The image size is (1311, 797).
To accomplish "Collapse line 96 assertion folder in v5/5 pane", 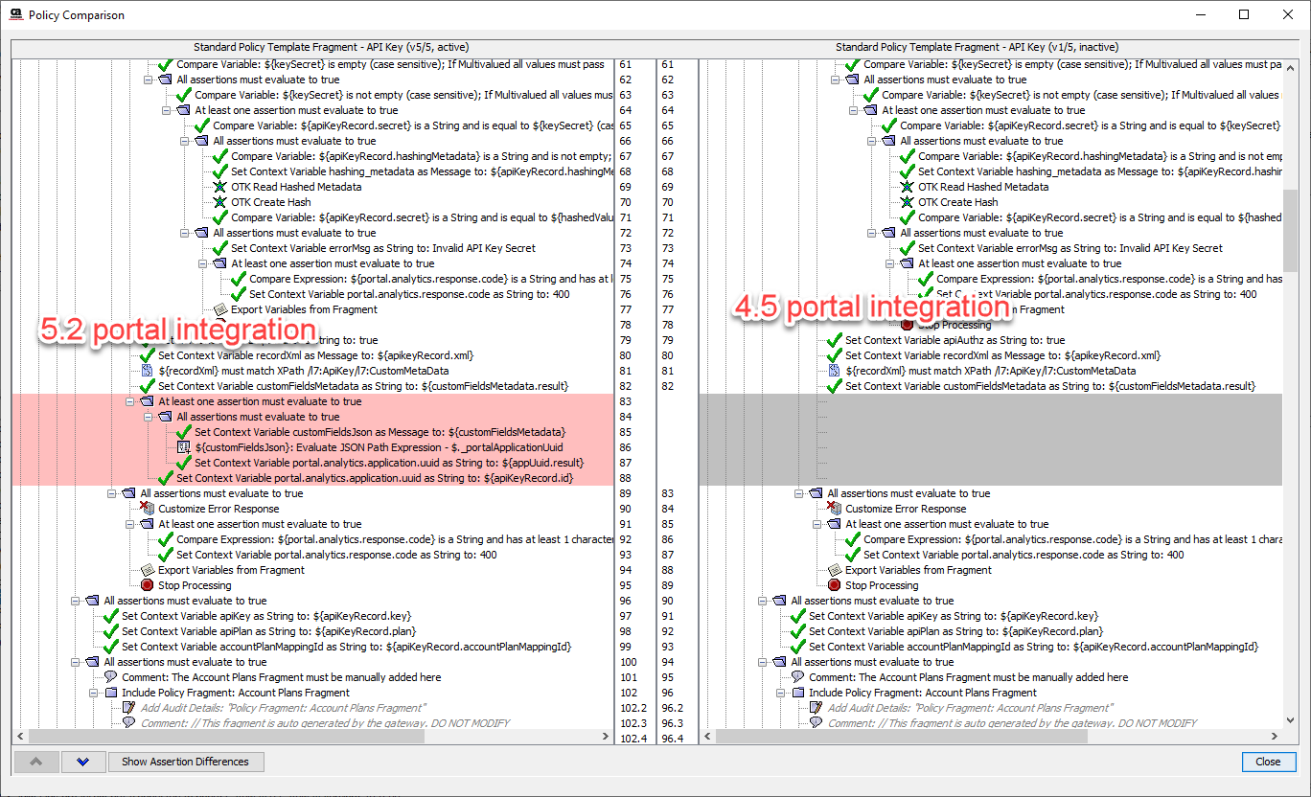I will (76, 601).
